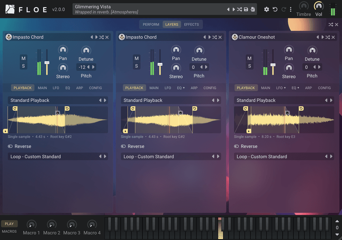Shuffle the Clamour Oneshot layer instrument
The height and width of the screenshot is (240, 342).
(327, 37)
